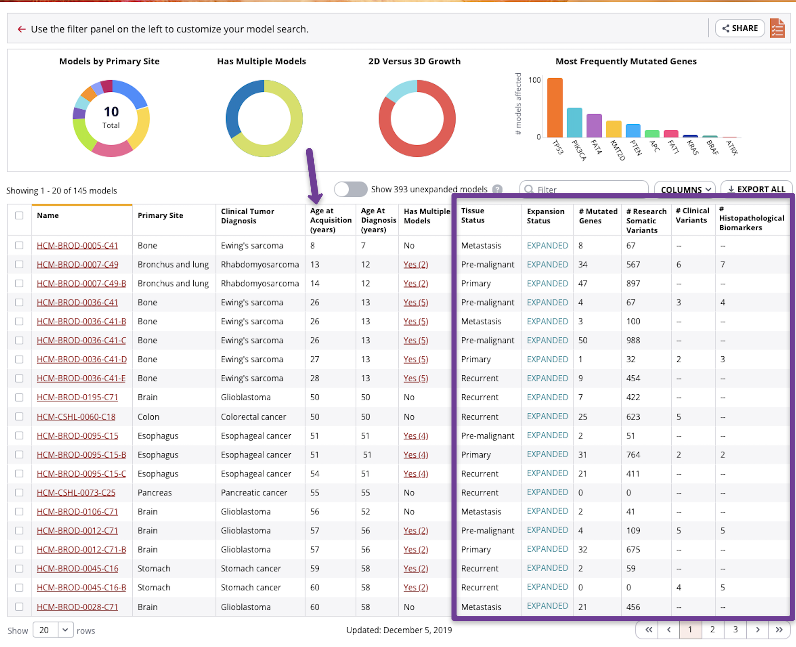Viewport: 796px width, 647px height.
Task: Open the HCM-BROD-0005-C41 model link
Action: [x=77, y=245]
